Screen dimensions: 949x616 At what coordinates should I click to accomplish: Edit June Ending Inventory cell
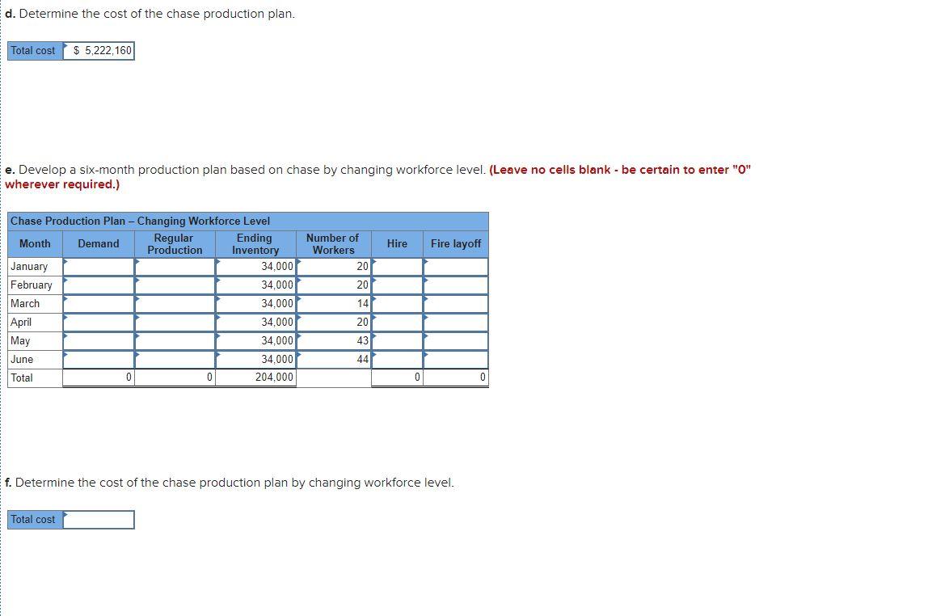coord(255,360)
